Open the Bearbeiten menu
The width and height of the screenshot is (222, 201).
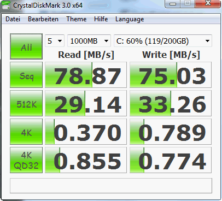43,19
